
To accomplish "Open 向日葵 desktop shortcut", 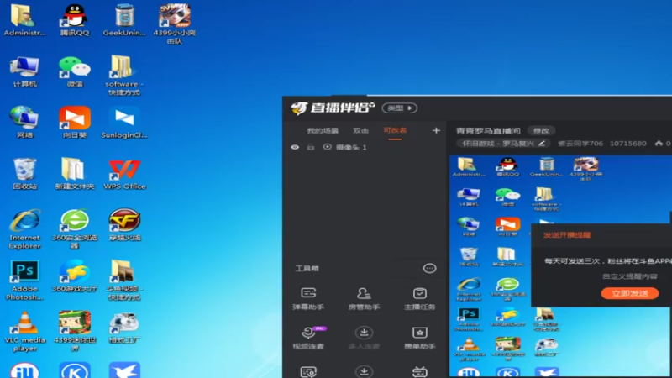I will click(x=75, y=123).
